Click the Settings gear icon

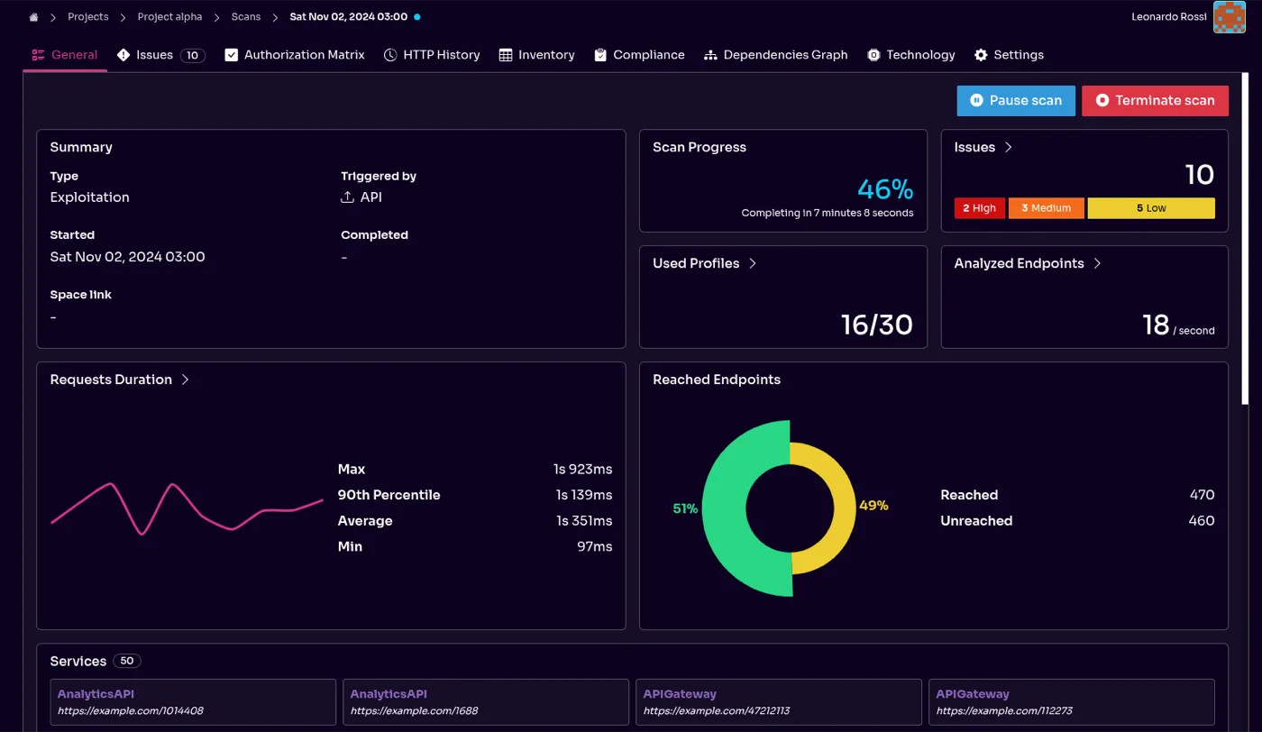[981, 55]
